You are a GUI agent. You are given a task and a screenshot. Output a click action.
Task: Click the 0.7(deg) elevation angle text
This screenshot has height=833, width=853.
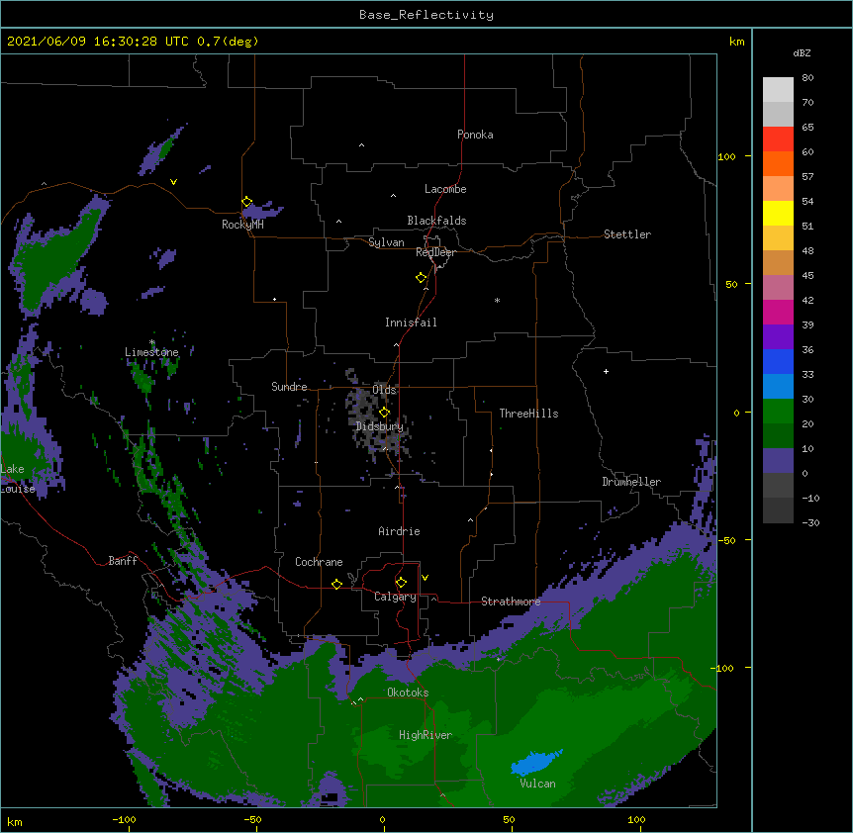[228, 42]
